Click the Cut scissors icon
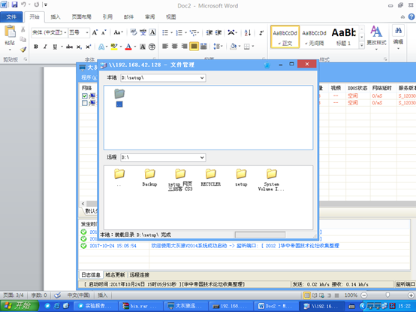 pos(23,29)
